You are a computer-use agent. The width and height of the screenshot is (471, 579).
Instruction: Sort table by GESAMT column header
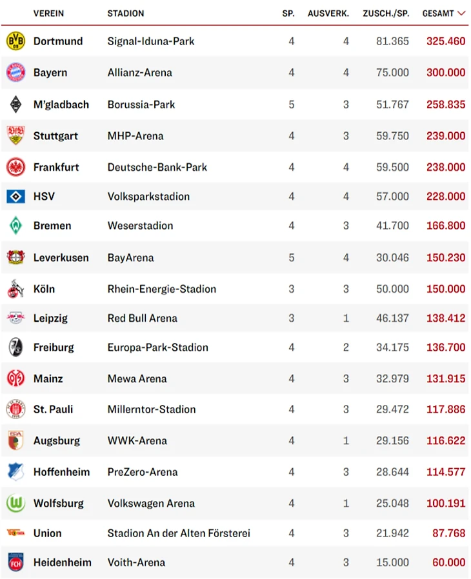(x=437, y=13)
